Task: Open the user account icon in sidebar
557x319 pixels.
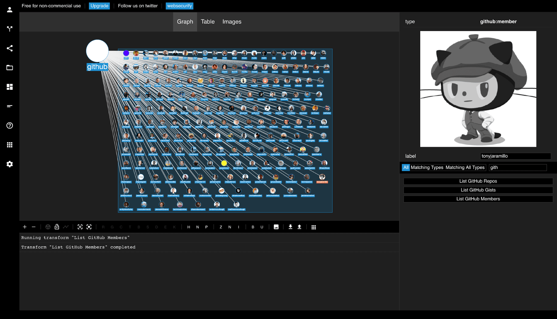Action: click(x=10, y=10)
